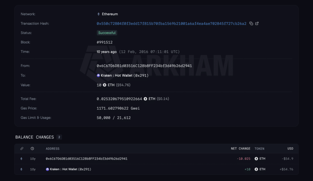Image resolution: width=313 pixels, height=181 pixels.
Task: Open transaction in external explorer icon
Action: (x=257, y=24)
